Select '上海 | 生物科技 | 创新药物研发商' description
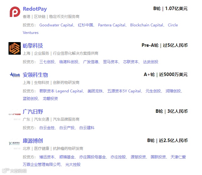Image resolution: width=202 pixels, height=175 pixels. [51, 83]
